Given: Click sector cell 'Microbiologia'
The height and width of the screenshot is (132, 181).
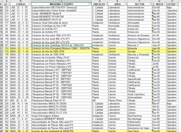Looking at the screenshot, I should coord(139,119).
